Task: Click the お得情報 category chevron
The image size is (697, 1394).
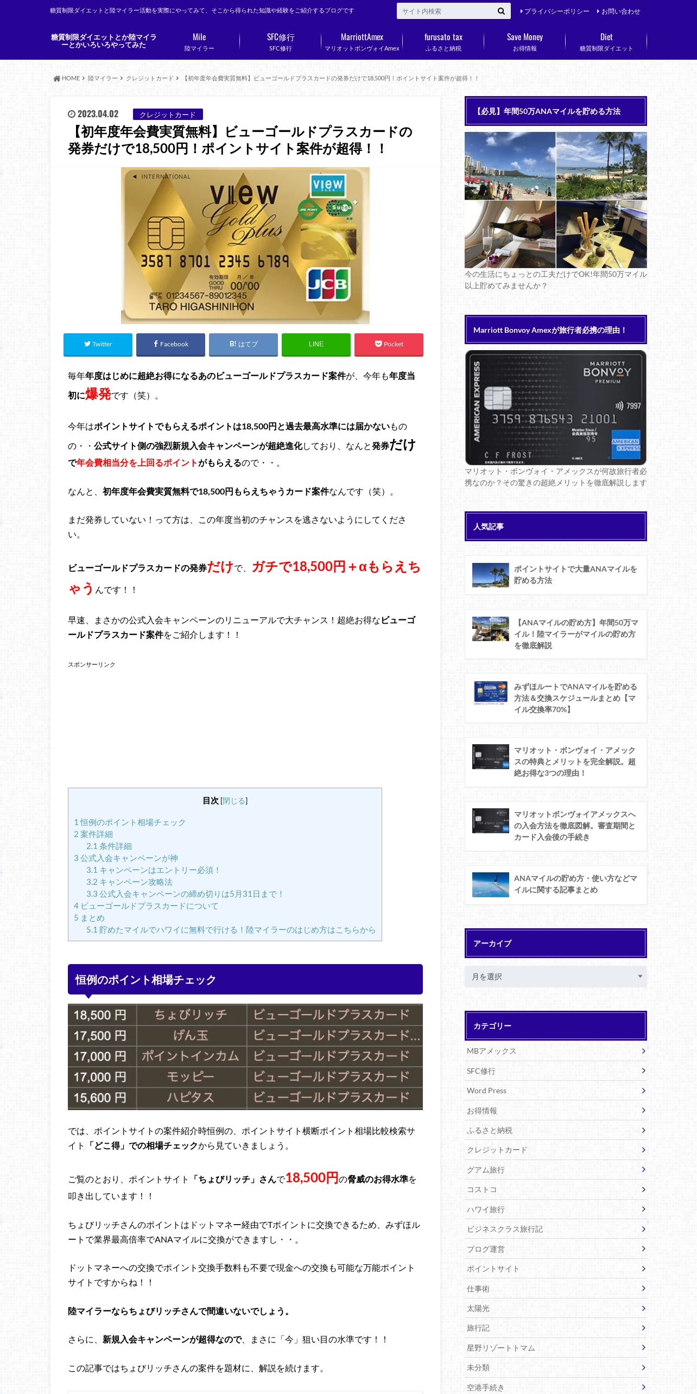Action: tap(643, 1111)
